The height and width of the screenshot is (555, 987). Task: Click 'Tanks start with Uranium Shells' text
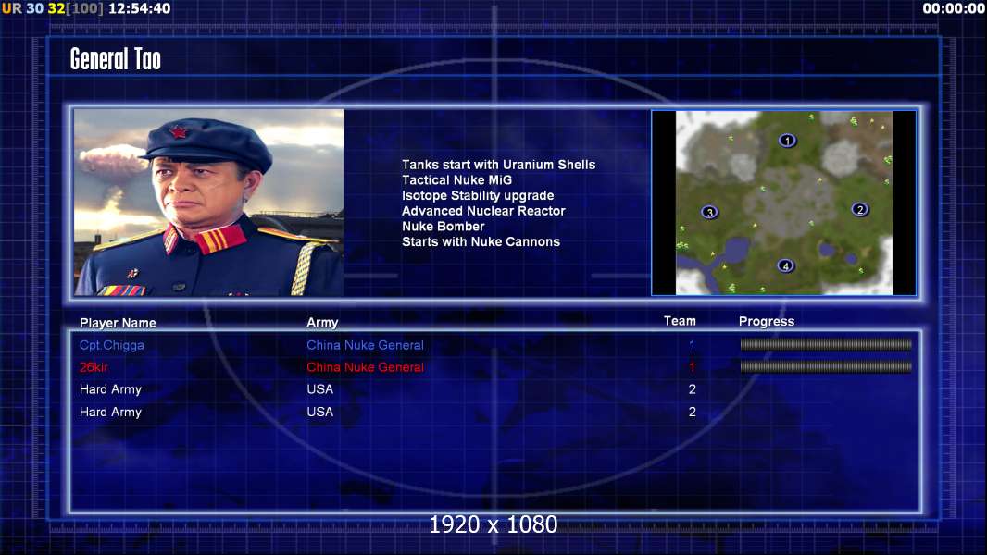point(498,165)
